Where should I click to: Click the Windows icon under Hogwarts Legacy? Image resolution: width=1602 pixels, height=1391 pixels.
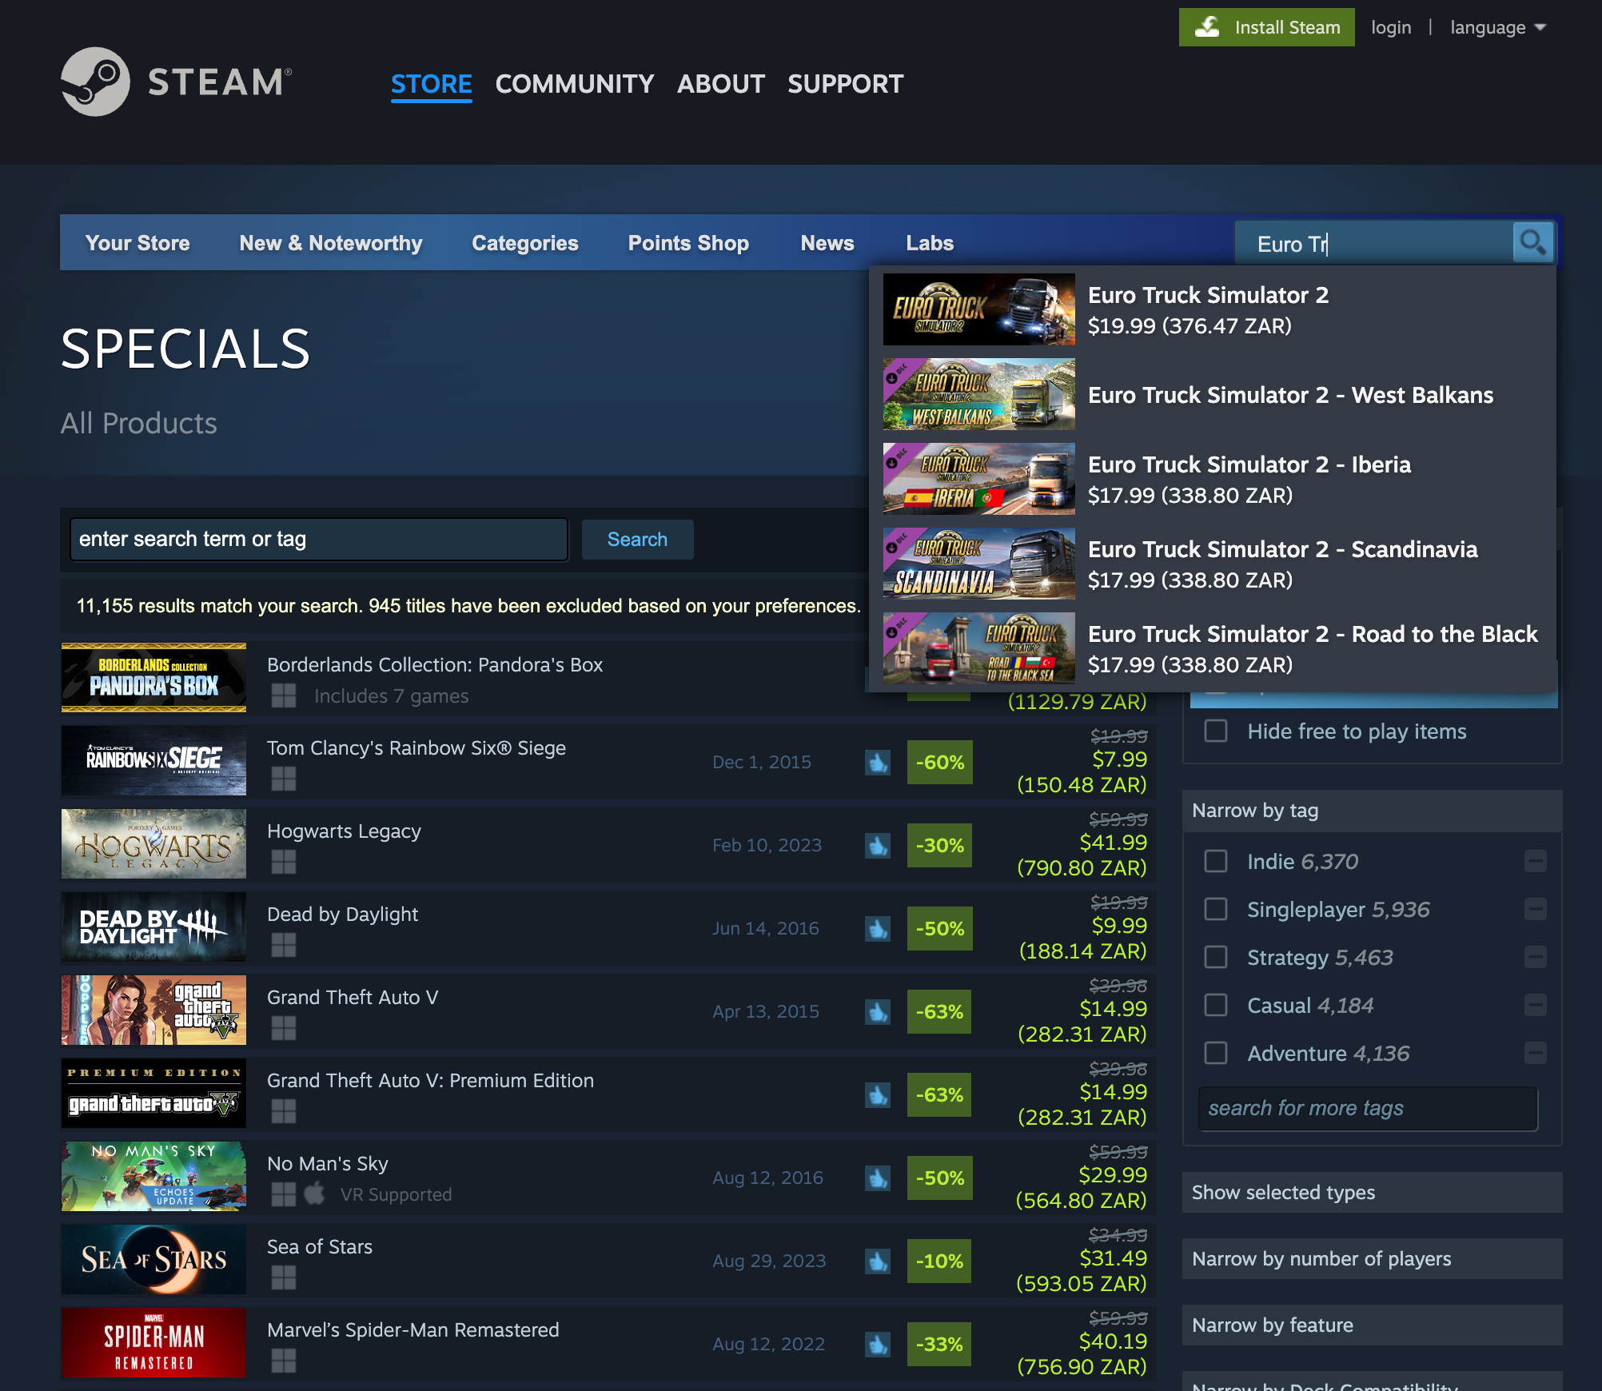point(284,861)
